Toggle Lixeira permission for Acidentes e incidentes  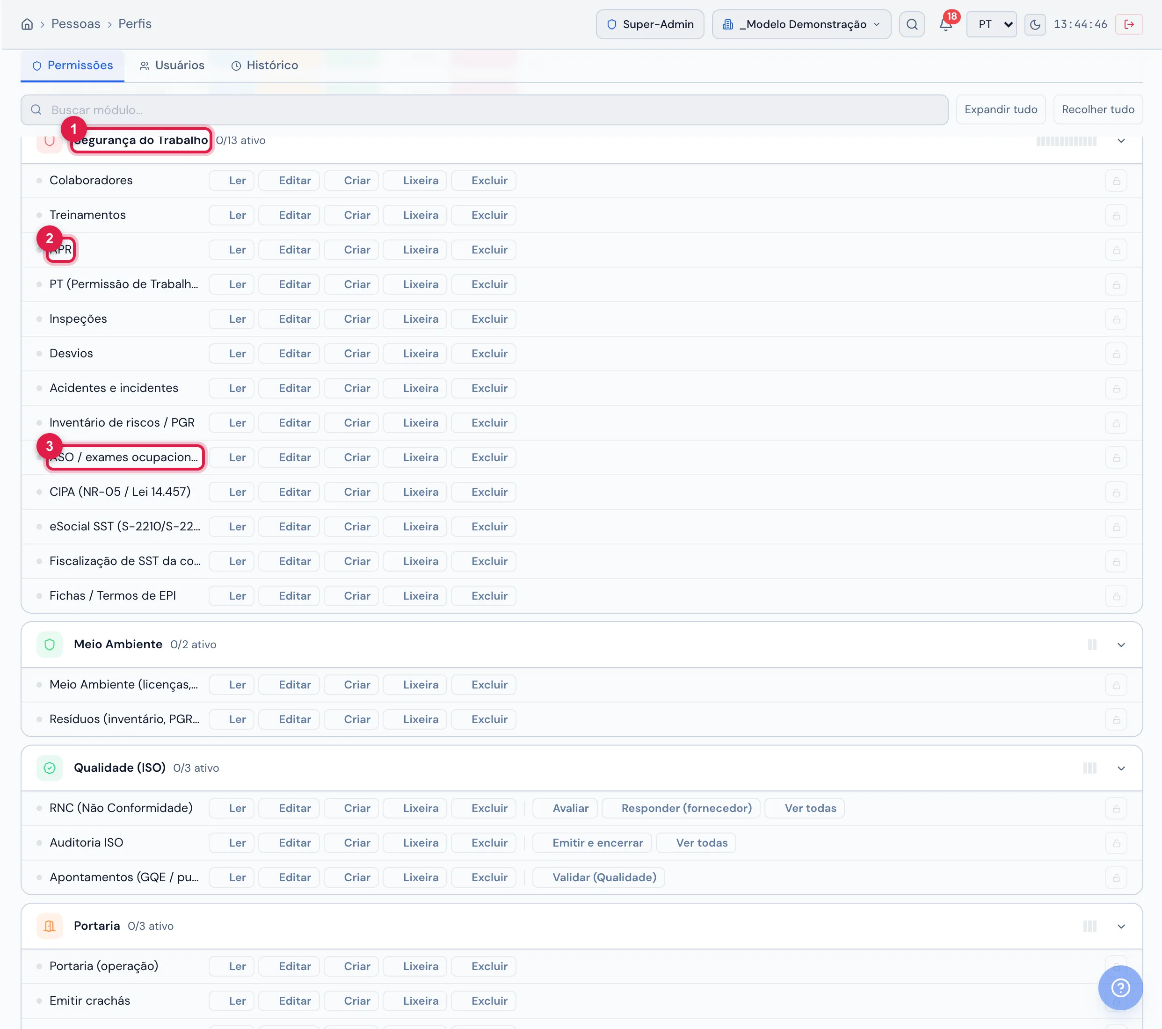pyautogui.click(x=415, y=388)
